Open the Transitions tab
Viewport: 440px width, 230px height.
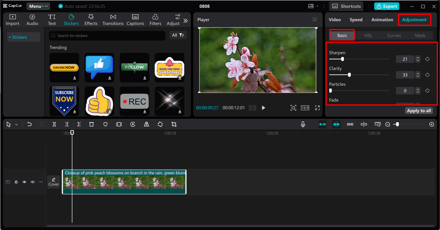[x=113, y=20]
